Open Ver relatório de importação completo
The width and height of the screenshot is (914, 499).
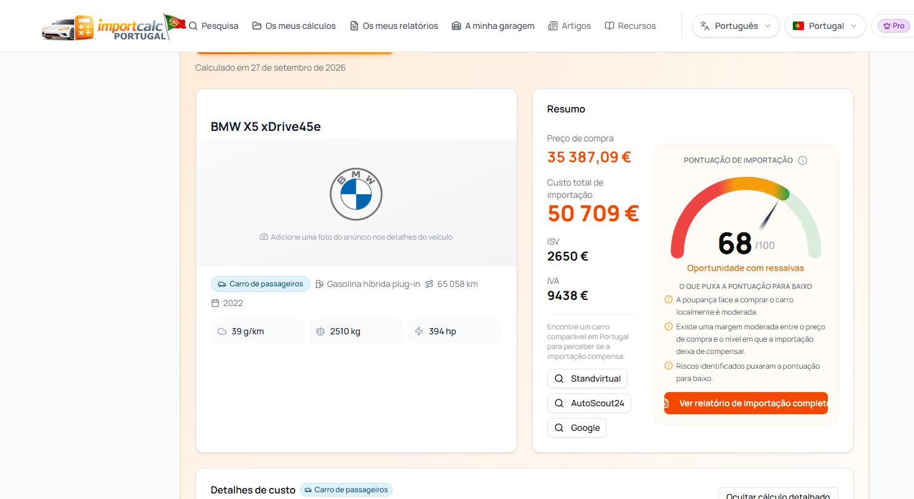click(745, 403)
